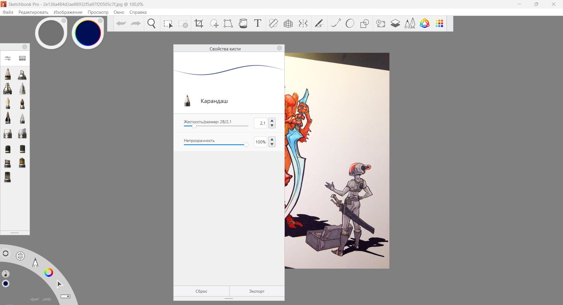Open the Zoom magnifier tool
This screenshot has height=305, width=563.
(152, 23)
